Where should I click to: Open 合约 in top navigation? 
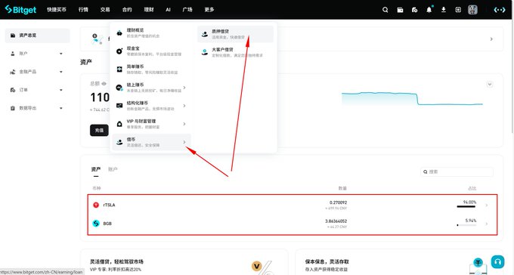tap(127, 10)
